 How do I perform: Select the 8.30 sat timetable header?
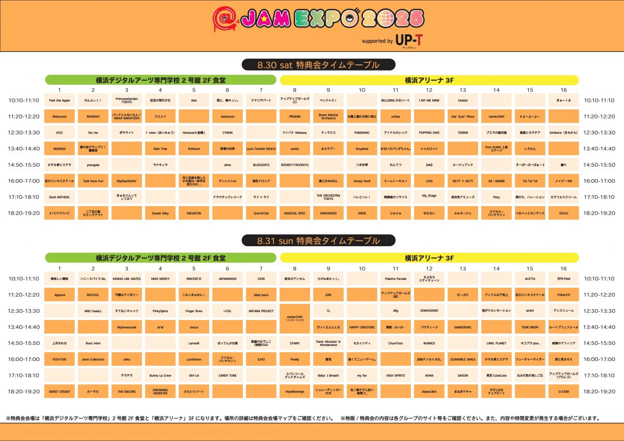318,65
